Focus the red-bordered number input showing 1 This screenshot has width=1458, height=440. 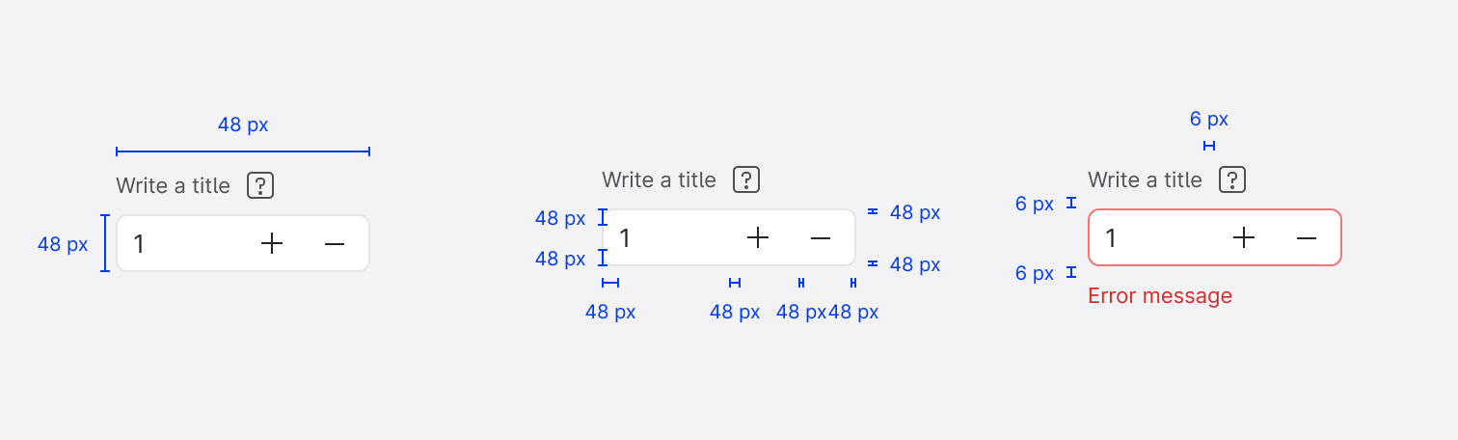1158,237
